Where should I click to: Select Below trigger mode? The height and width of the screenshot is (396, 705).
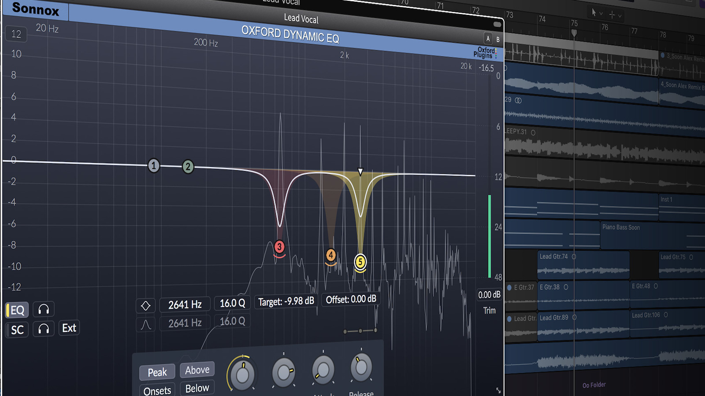pos(197,388)
